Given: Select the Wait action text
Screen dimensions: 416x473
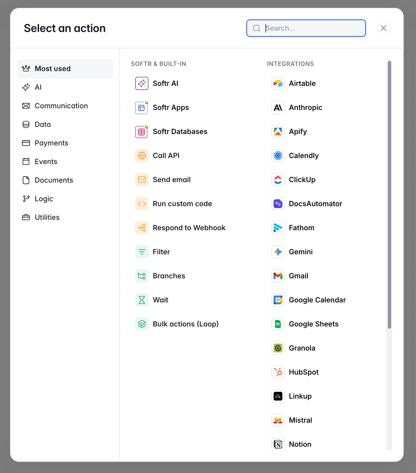Looking at the screenshot, I should point(160,300).
